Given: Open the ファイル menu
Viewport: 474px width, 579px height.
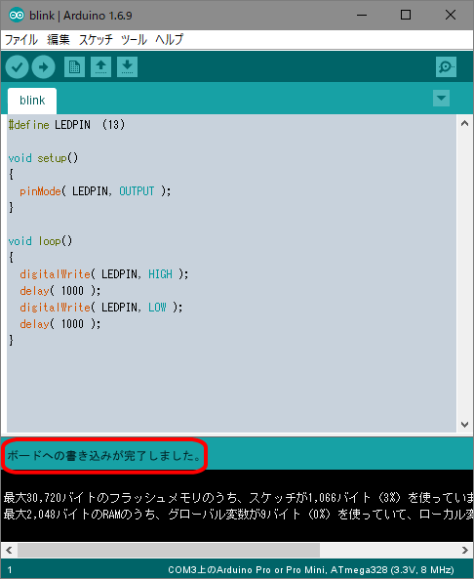Looking at the screenshot, I should tap(21, 39).
